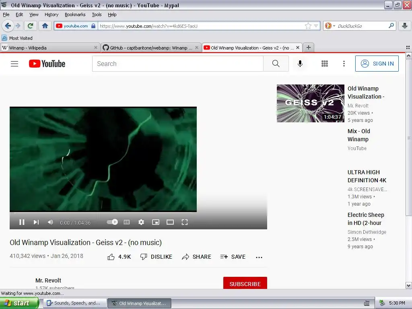Submit the DuckDuckGo toolbar search
The height and width of the screenshot is (309, 412).
391,26
